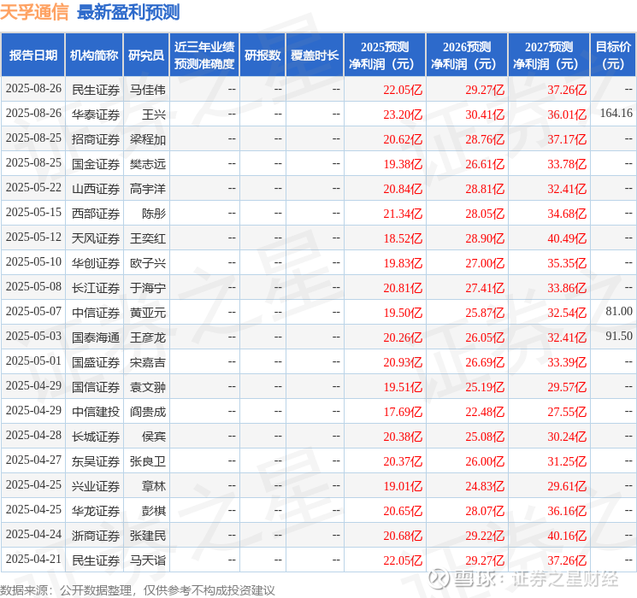The image size is (637, 598).
Task: Click the 2026预测净利润 column header
Action: 467,56
